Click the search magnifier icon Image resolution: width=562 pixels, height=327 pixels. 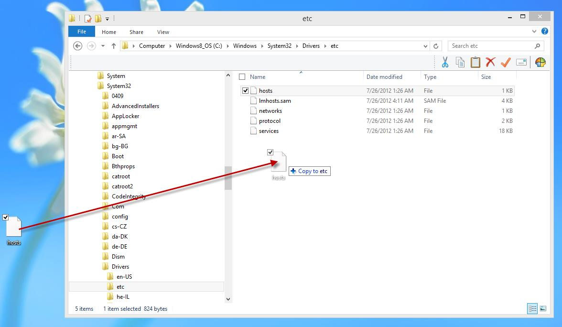pos(537,46)
